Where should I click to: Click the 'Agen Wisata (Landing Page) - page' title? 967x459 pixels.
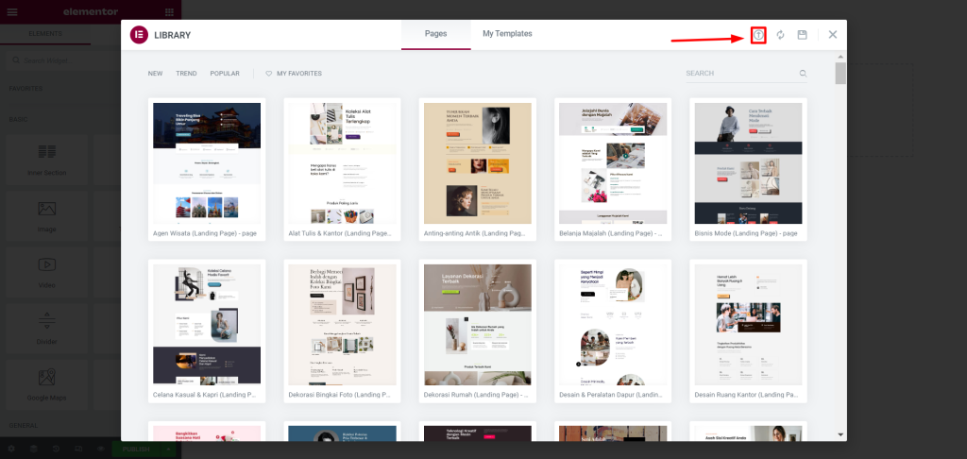[205, 234]
